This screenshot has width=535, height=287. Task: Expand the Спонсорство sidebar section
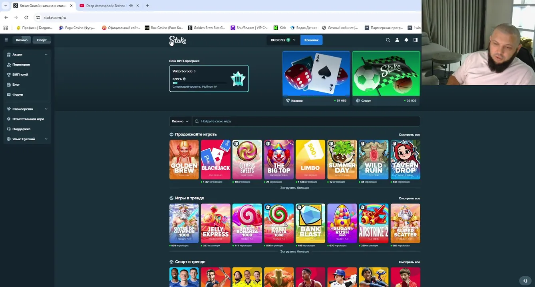pos(46,109)
